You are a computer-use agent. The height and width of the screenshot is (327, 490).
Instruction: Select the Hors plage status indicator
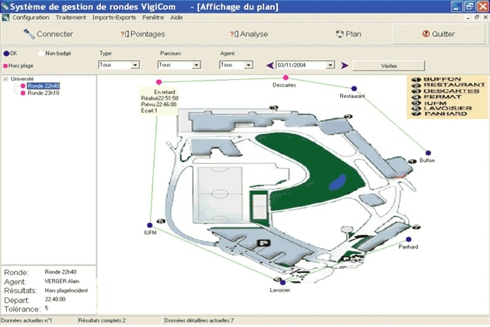coord(8,66)
